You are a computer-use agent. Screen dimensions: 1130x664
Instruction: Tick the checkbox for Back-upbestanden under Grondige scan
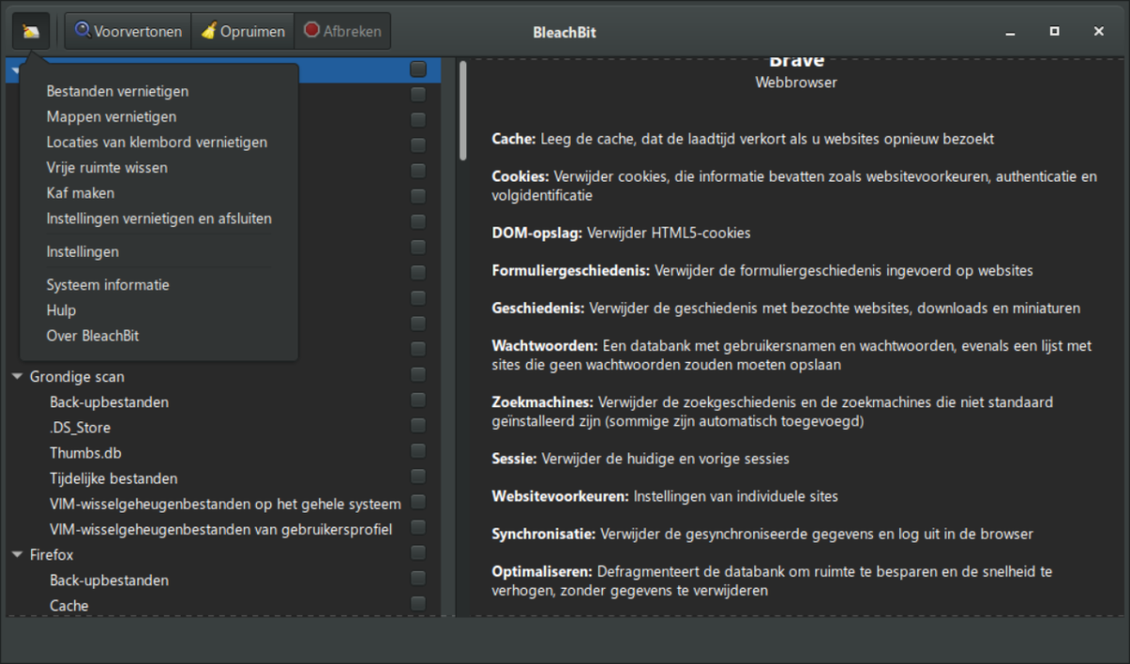[x=418, y=402]
